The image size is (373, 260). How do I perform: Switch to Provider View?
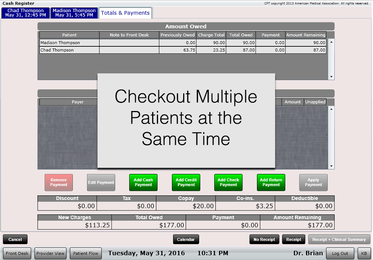pyautogui.click(x=50, y=253)
